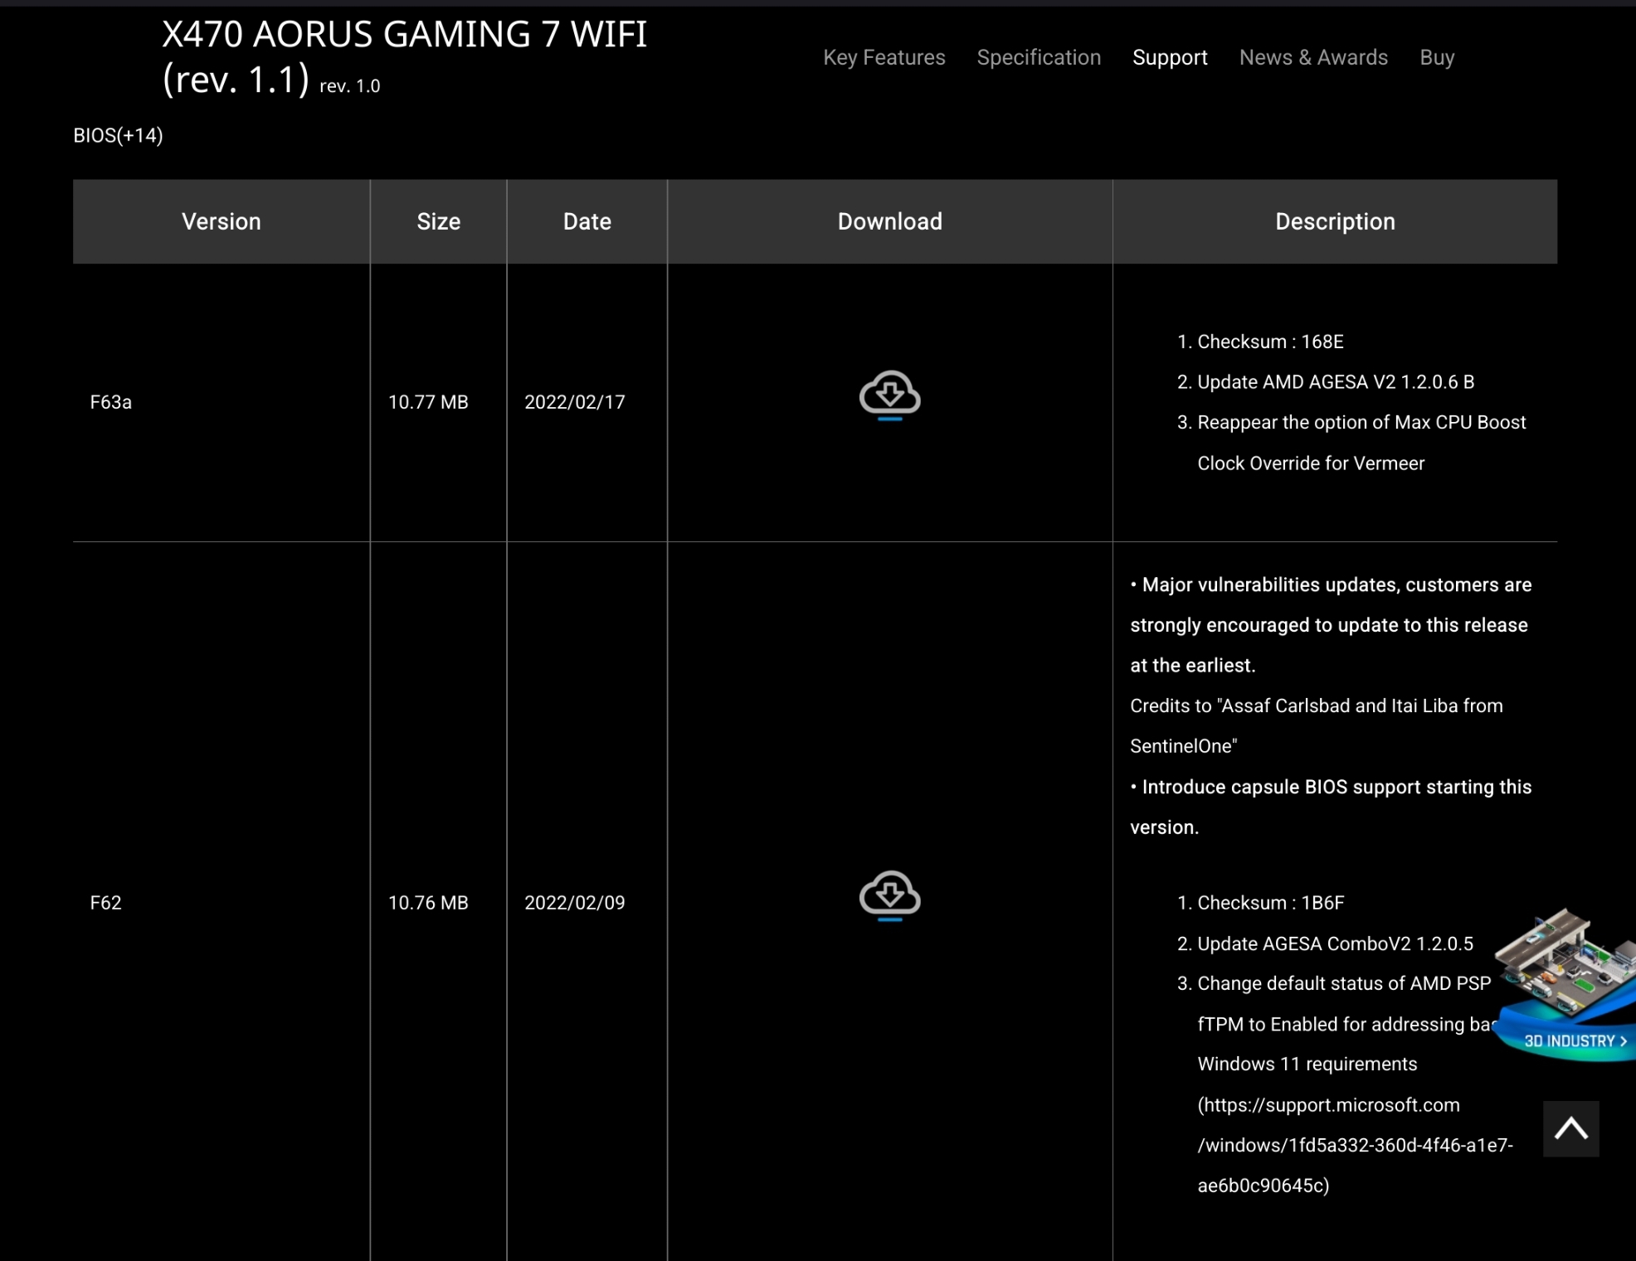The image size is (1636, 1261).
Task: Click the 2022/02/17 date cell
Action: (574, 402)
